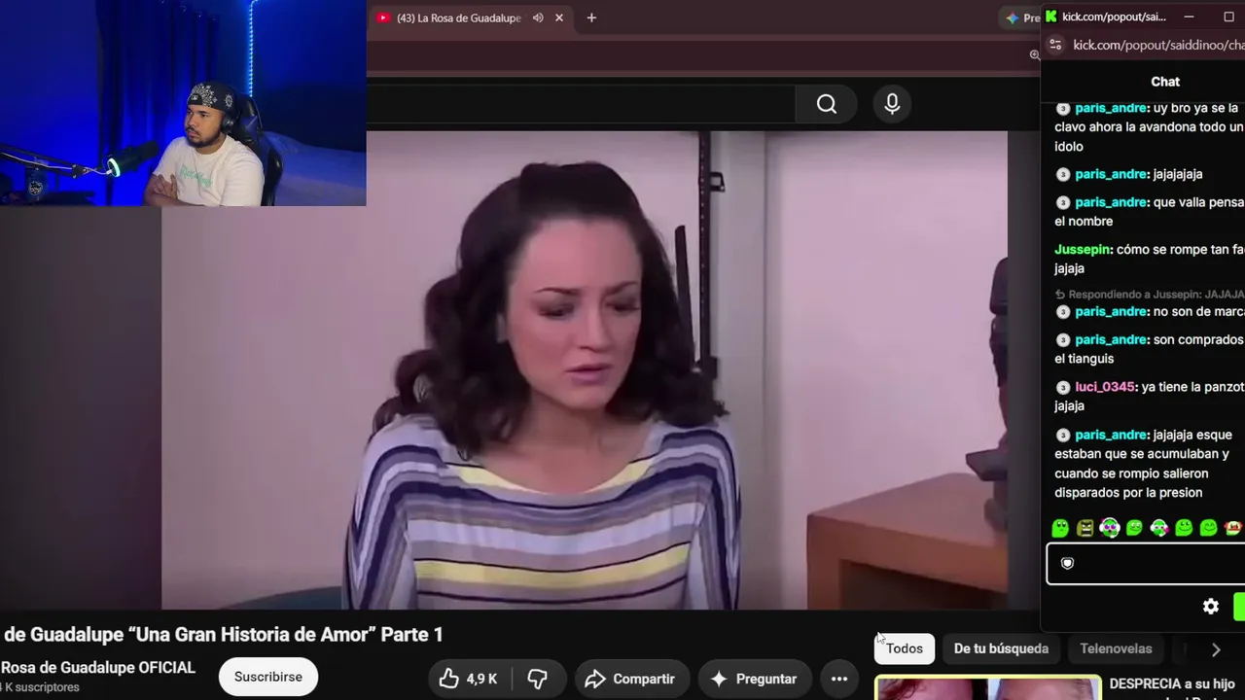1245x700 pixels.
Task: Start voice search with the microphone icon
Action: pos(892,104)
